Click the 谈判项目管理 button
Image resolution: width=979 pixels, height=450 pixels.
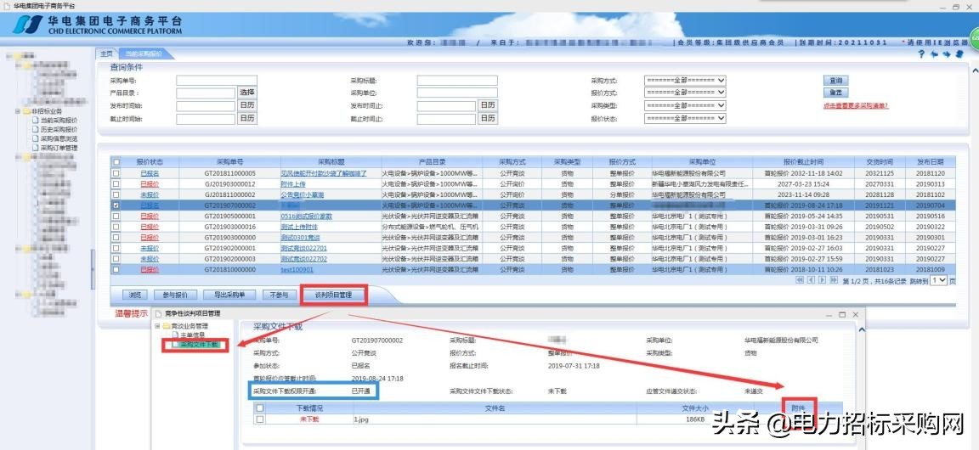point(333,295)
